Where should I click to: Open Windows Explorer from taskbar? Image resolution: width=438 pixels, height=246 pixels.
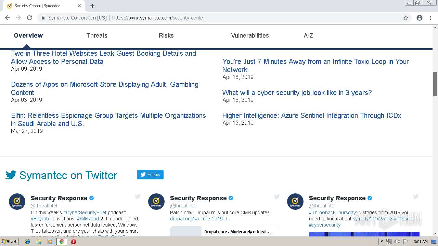tap(39, 242)
